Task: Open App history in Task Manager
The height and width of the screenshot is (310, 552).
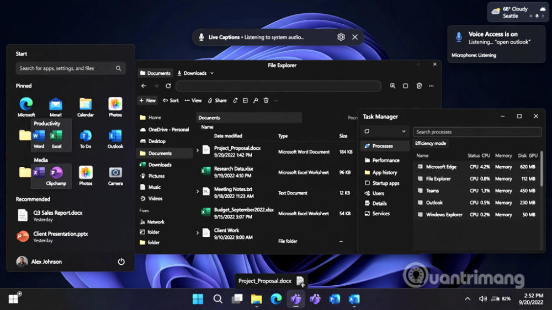Action: [x=381, y=172]
